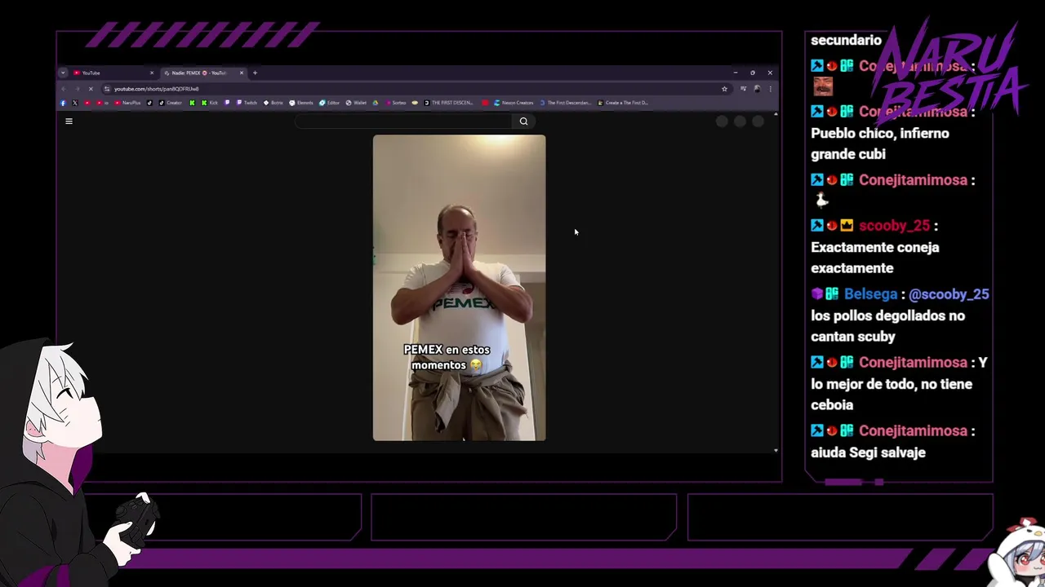Image resolution: width=1045 pixels, height=587 pixels.
Task: Open the Twitch bookmark with label
Action: [247, 103]
